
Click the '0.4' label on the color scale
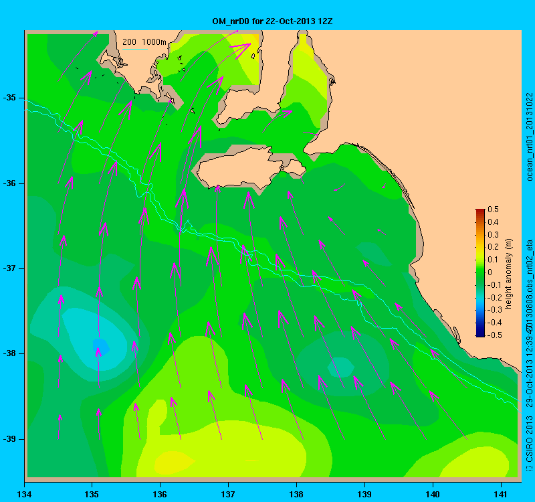[493, 222]
